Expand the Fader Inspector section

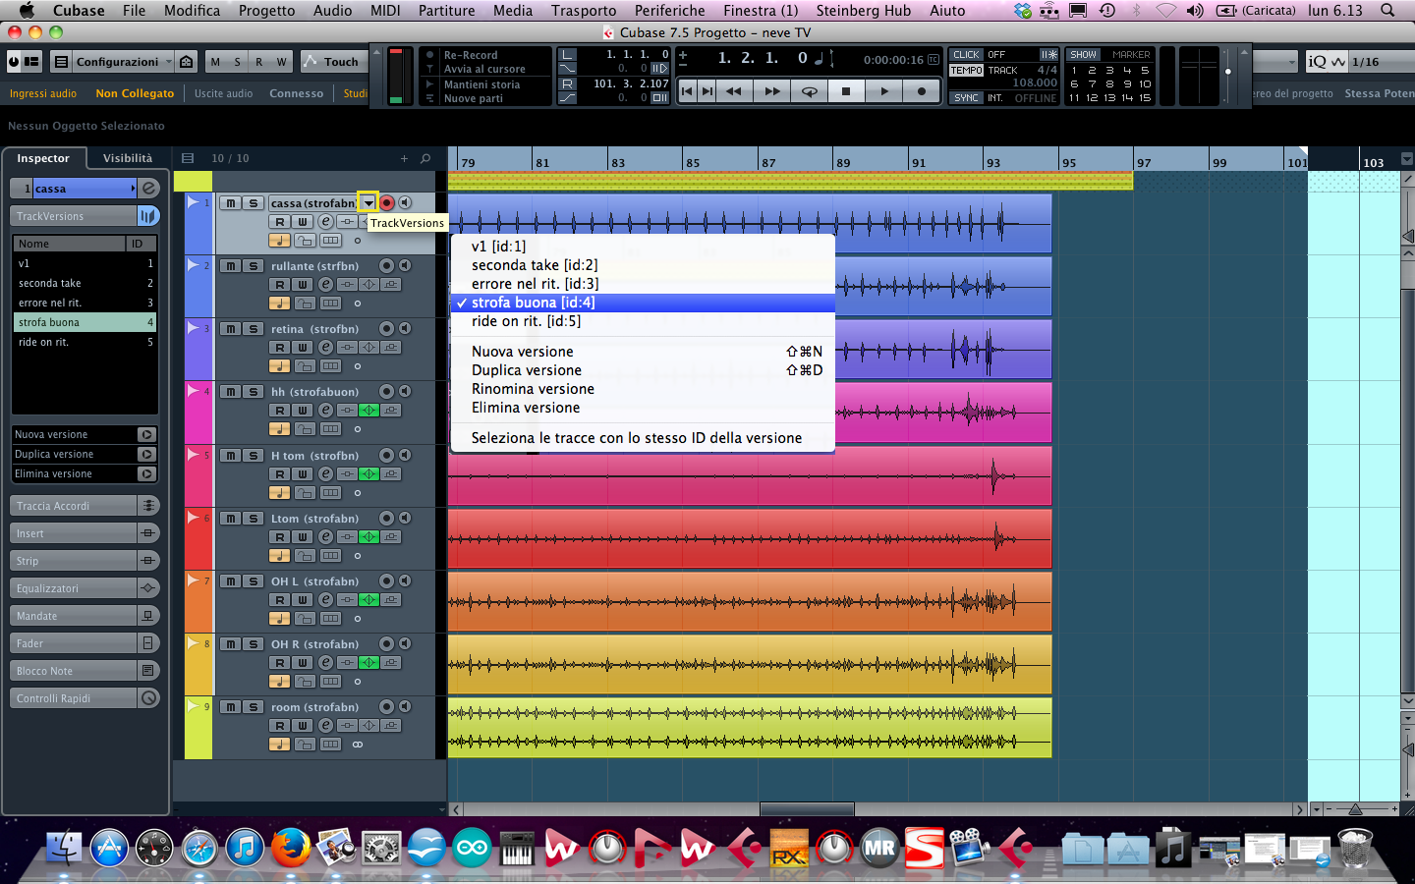click(85, 643)
